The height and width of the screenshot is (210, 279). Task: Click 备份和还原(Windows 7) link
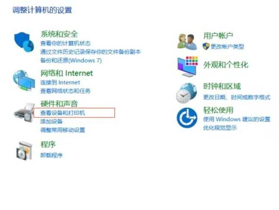(x=71, y=60)
